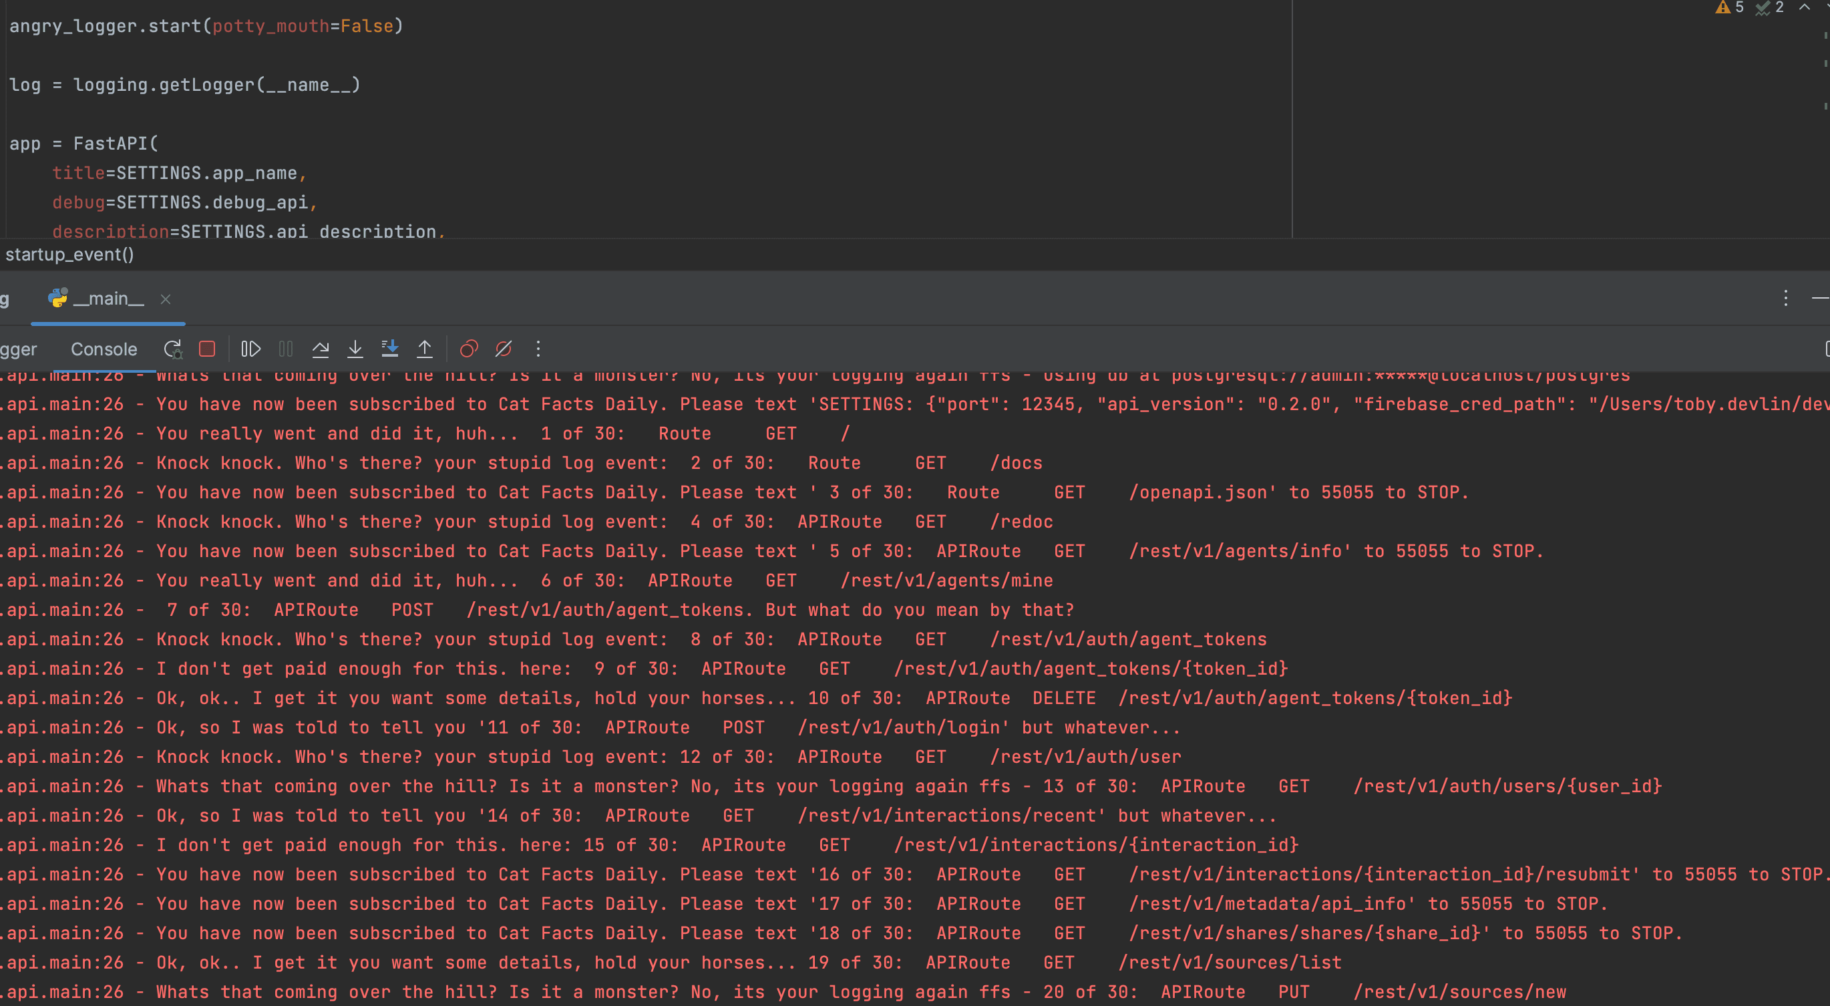This screenshot has width=1830, height=1006.
Task: Go to the previous highlighted problem with the arrow
Action: (1805, 7)
